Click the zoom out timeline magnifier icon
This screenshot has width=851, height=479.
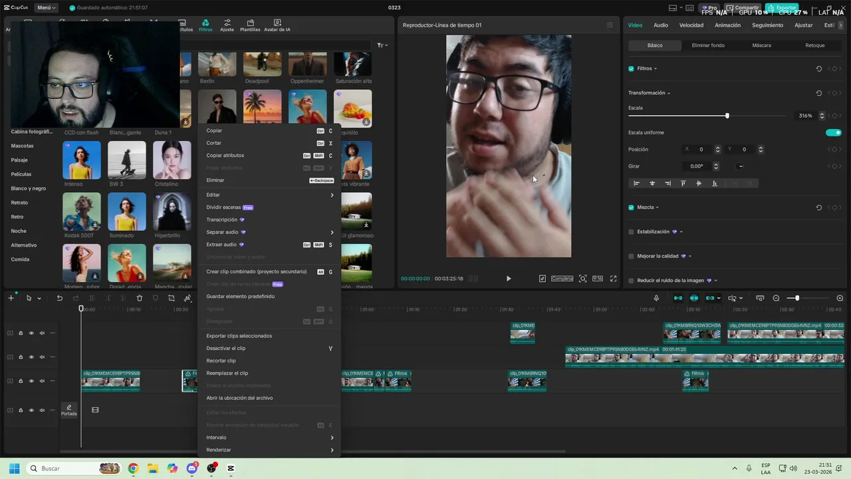pos(776,298)
